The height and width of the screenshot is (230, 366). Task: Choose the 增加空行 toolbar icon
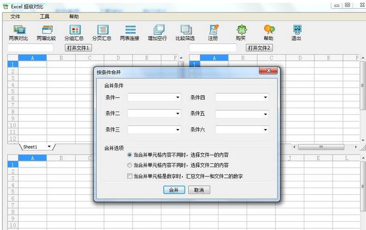point(158,33)
